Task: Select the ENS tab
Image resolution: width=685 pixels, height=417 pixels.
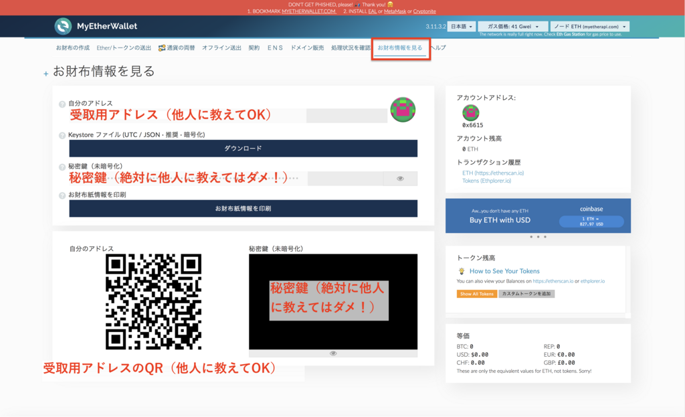Action: [275, 48]
